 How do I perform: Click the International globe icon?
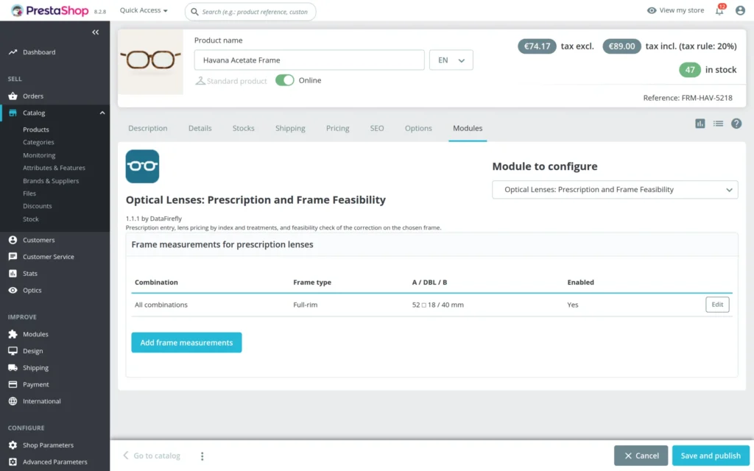point(13,401)
